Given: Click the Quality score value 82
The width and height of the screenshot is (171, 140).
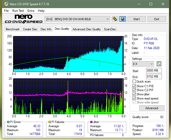Looking at the screenshot, I should (x=162, y=117).
